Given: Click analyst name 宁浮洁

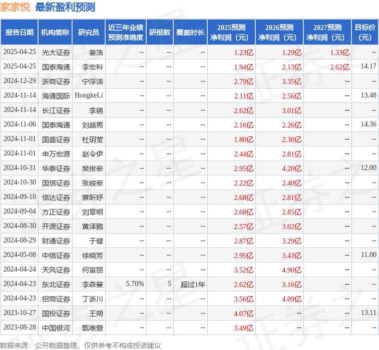Looking at the screenshot, I should coord(92,81).
